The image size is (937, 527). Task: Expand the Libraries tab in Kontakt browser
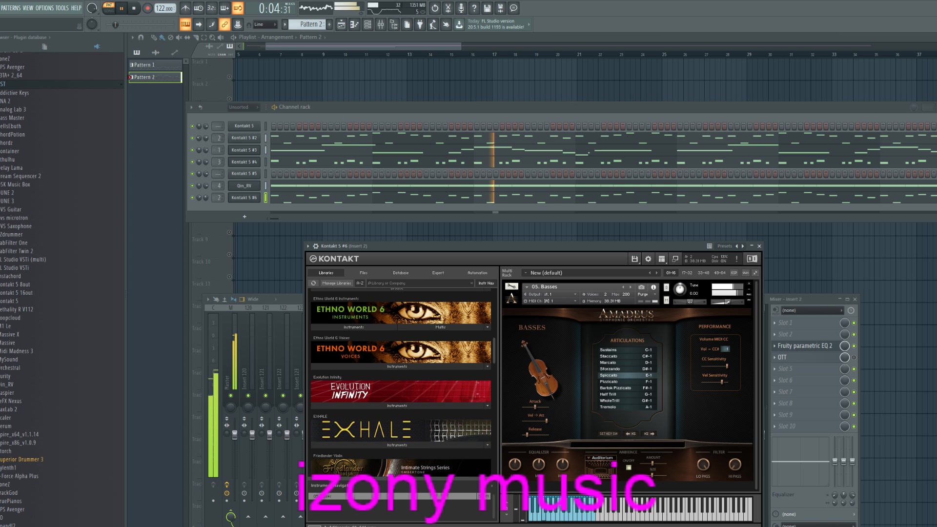[326, 272]
